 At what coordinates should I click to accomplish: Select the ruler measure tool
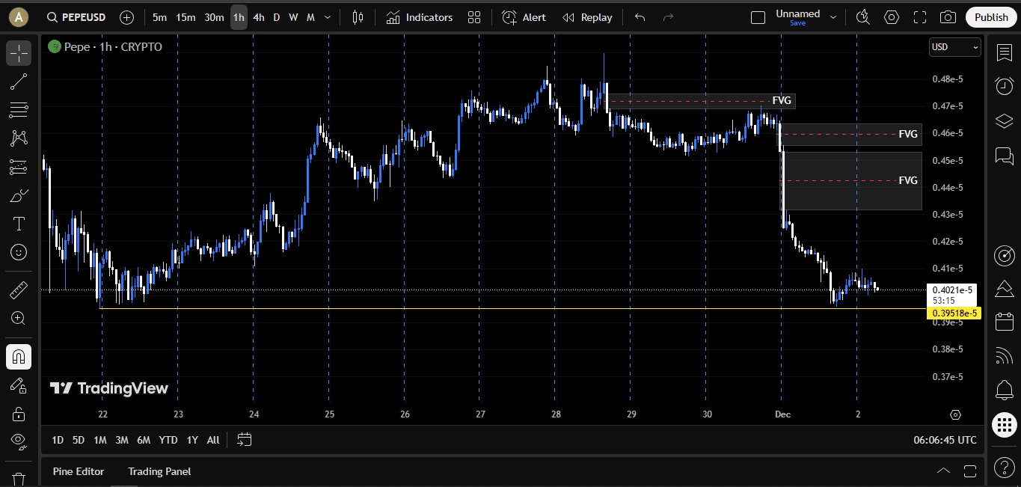[19, 290]
